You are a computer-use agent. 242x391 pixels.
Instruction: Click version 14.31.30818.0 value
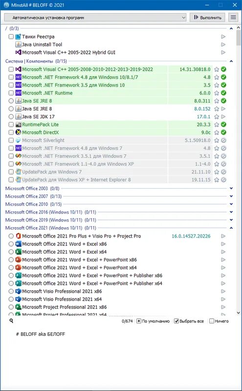coord(195,69)
